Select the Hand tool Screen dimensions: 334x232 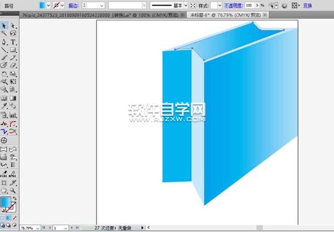tap(4, 190)
